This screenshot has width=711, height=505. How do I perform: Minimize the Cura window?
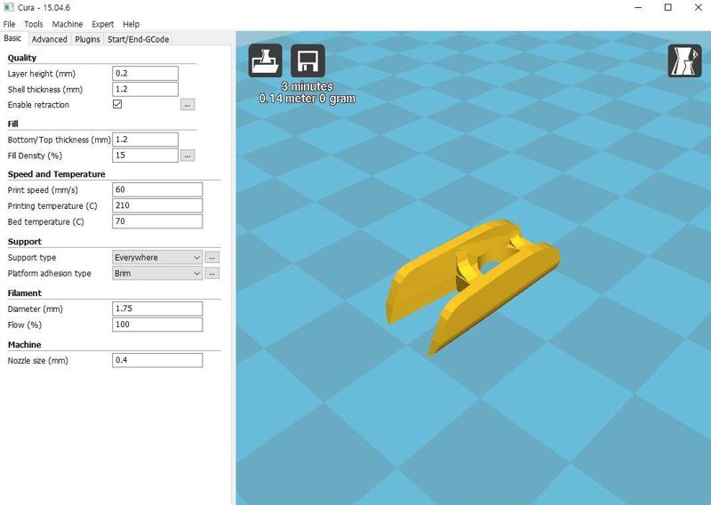click(x=638, y=8)
